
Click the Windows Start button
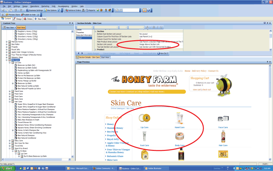pos(8,168)
